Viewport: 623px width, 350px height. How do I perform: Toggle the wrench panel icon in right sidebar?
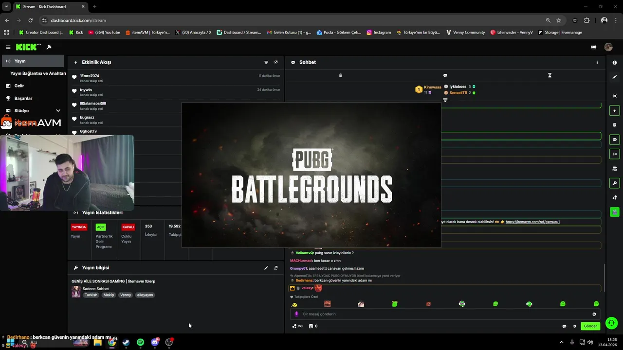click(x=615, y=183)
